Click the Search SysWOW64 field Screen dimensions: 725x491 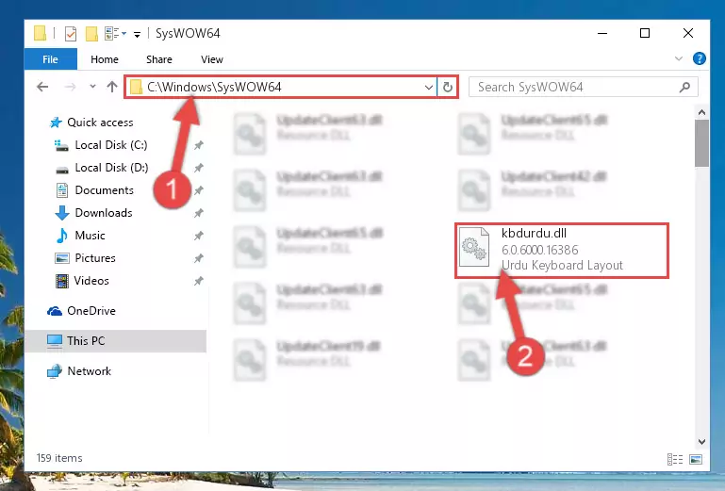click(x=583, y=87)
